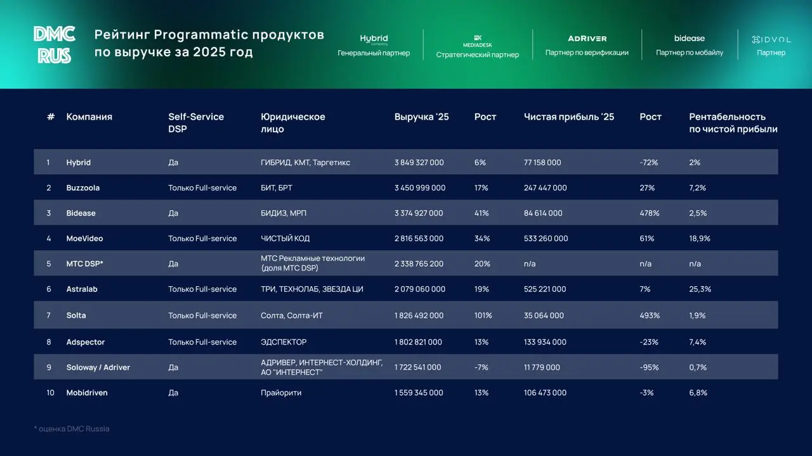
Task: Click revenue value '2 816 563 000'
Action: pos(419,239)
